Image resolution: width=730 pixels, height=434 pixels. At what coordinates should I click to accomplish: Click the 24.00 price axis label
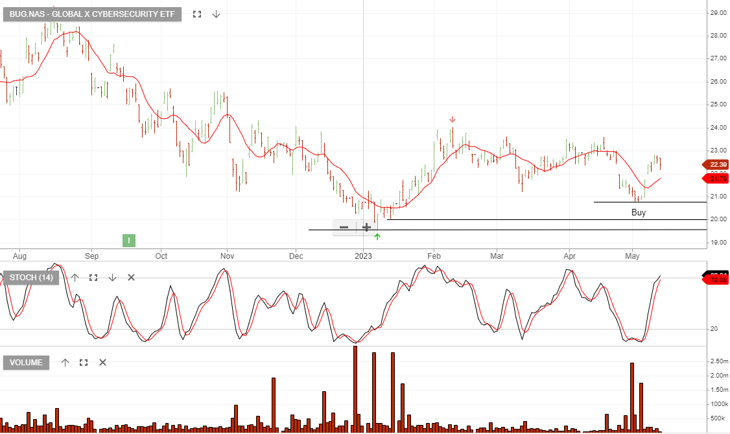718,128
